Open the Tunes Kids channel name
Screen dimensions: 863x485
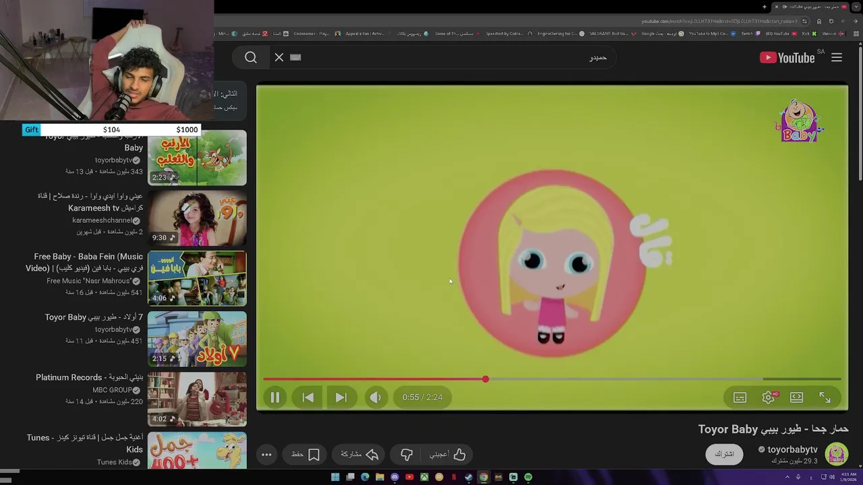114,462
